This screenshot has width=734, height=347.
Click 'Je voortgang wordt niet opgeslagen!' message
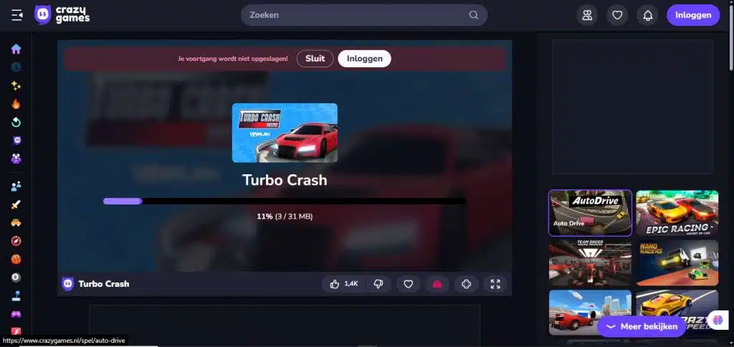click(x=233, y=59)
